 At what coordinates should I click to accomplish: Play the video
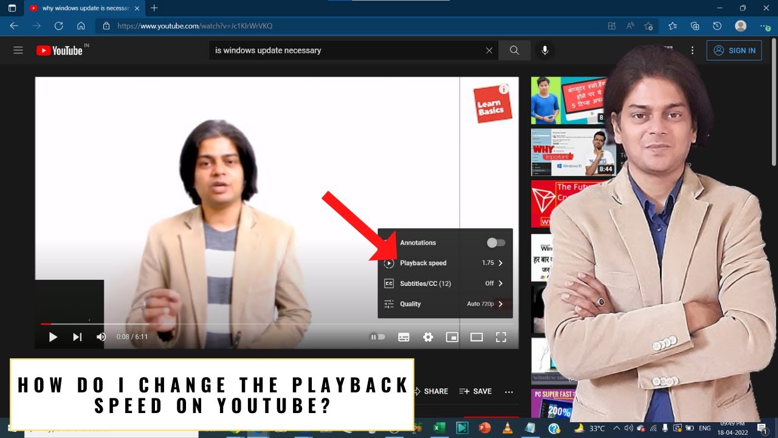pyautogui.click(x=53, y=337)
